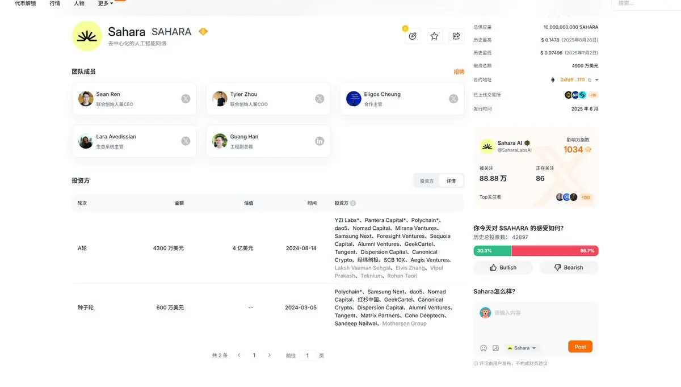Open the 招聘 hiring link
Screen dimensions: 681x387
[459, 71]
